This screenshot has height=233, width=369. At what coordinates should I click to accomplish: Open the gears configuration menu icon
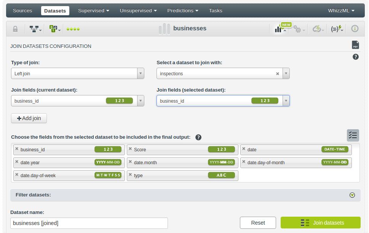point(297,29)
